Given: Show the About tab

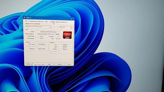Looking at the screenshot, I should (64, 22).
